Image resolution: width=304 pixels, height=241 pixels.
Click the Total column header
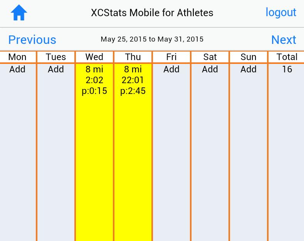(x=287, y=57)
